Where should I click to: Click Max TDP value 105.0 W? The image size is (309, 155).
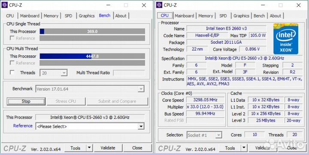(258, 35)
